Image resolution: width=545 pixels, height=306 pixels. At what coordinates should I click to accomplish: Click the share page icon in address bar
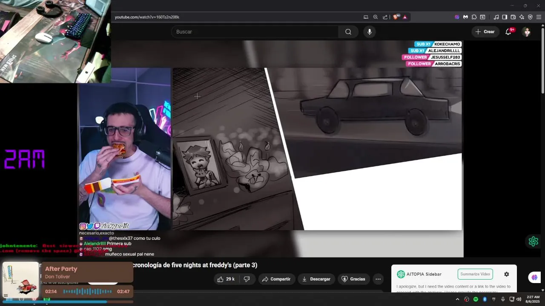tap(385, 17)
